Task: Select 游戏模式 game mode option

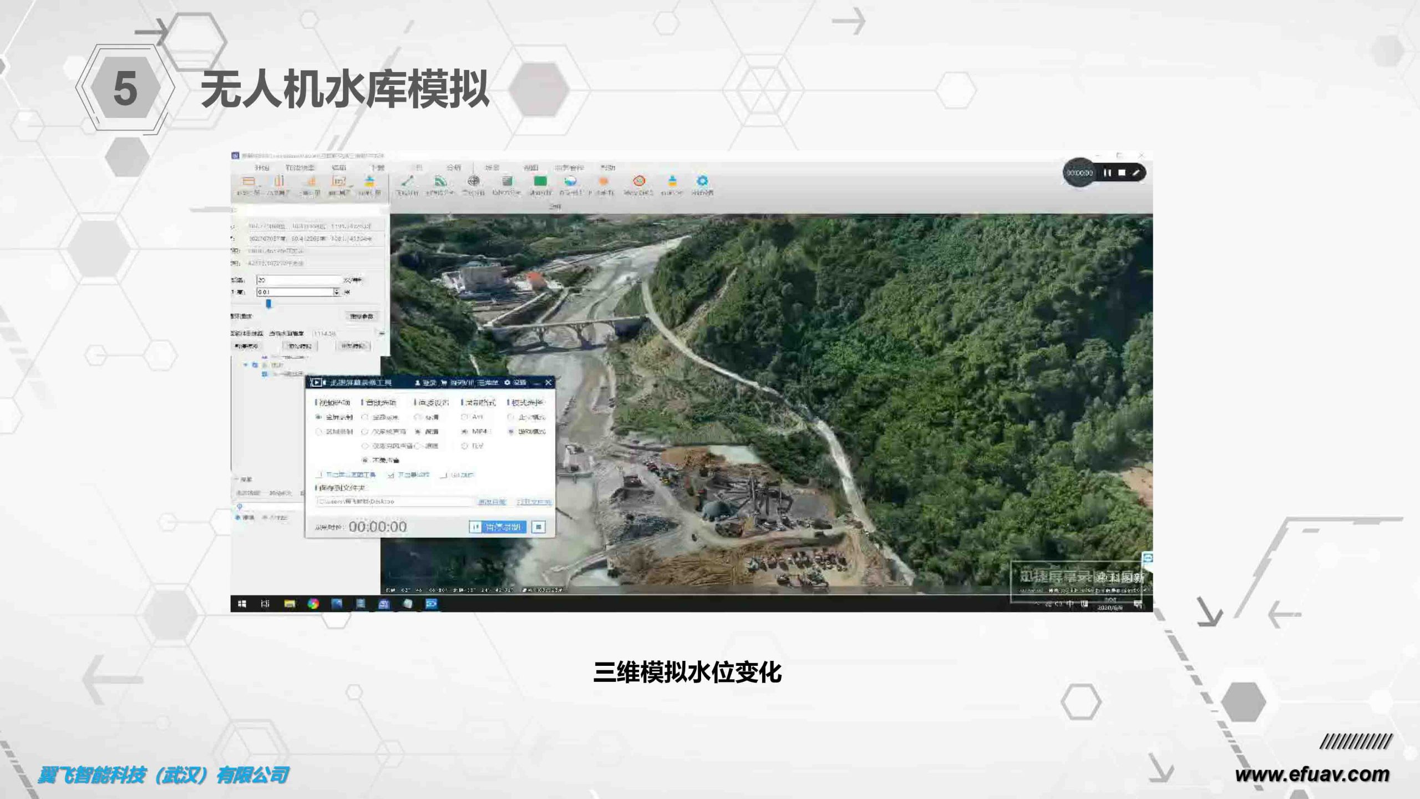Action: tap(527, 432)
